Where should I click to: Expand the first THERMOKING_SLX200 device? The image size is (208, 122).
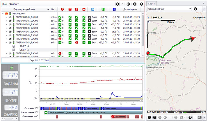[6, 17]
